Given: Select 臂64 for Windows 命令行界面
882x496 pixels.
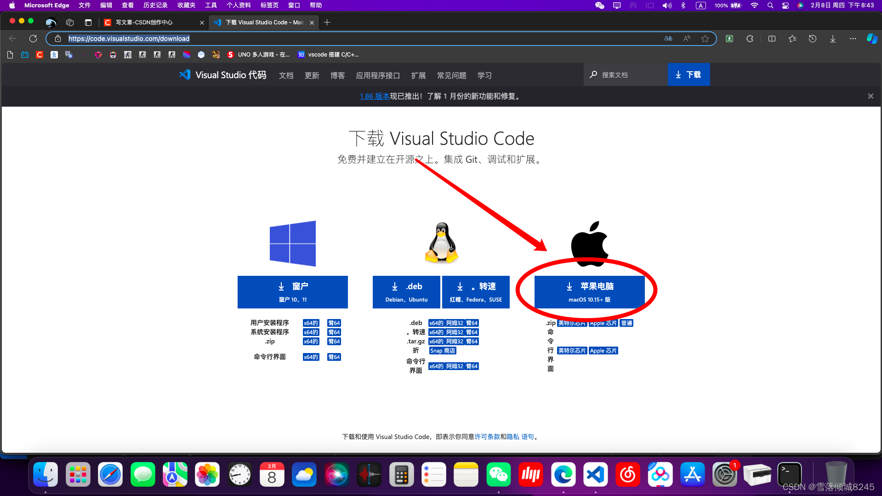Looking at the screenshot, I should 334,357.
